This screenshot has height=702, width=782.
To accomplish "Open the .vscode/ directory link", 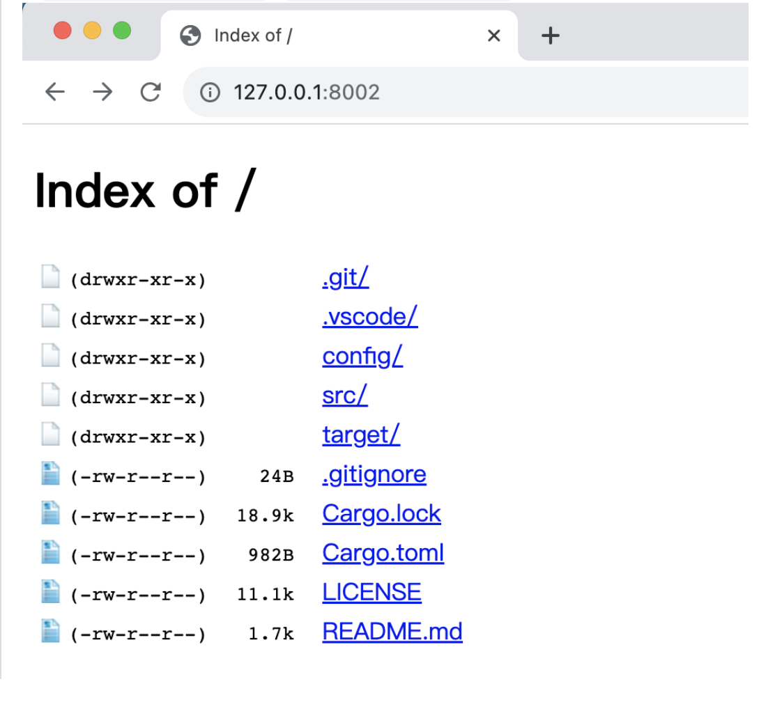I will [x=369, y=317].
